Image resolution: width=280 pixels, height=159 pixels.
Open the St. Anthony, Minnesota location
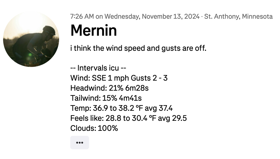(x=238, y=16)
